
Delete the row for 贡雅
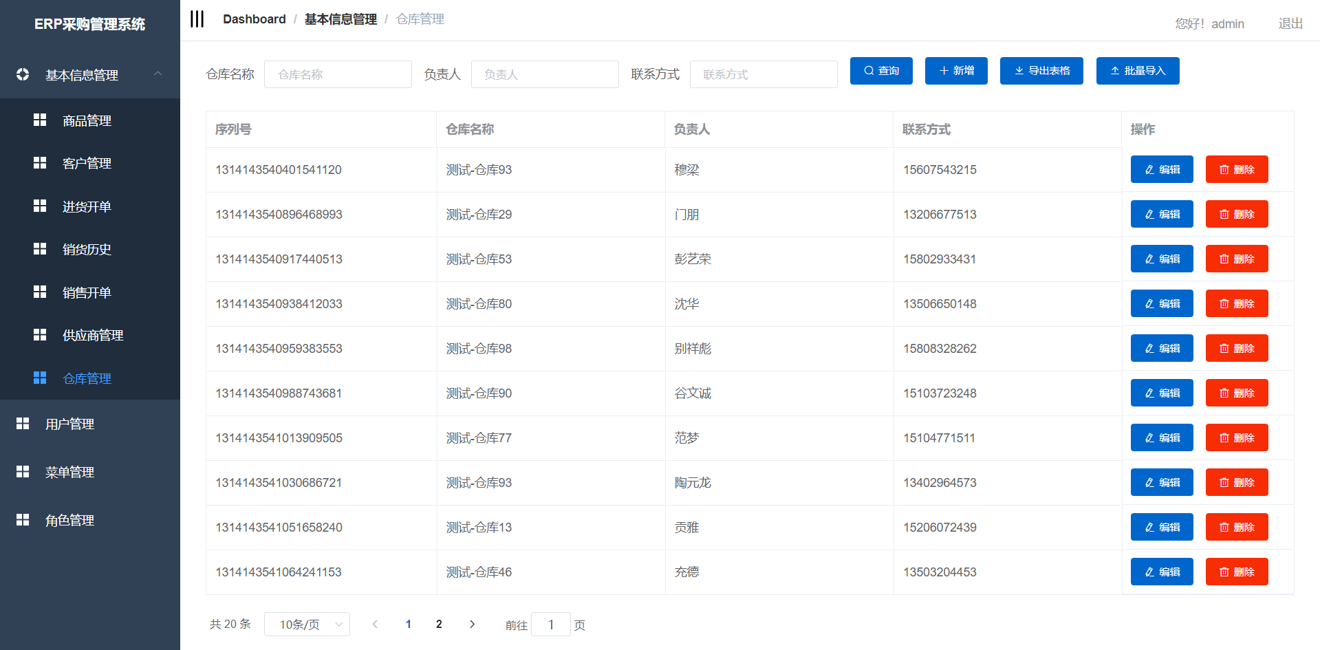pyautogui.click(x=1237, y=527)
